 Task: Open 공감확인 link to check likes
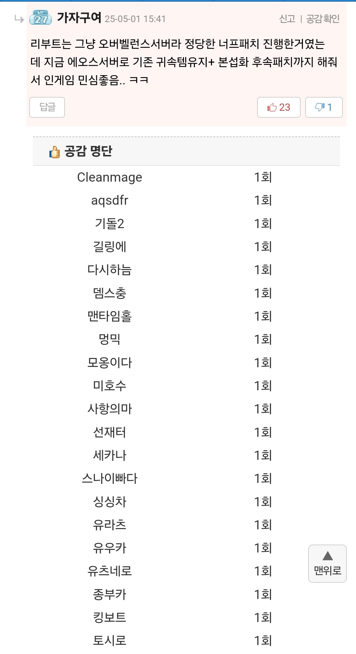point(323,19)
